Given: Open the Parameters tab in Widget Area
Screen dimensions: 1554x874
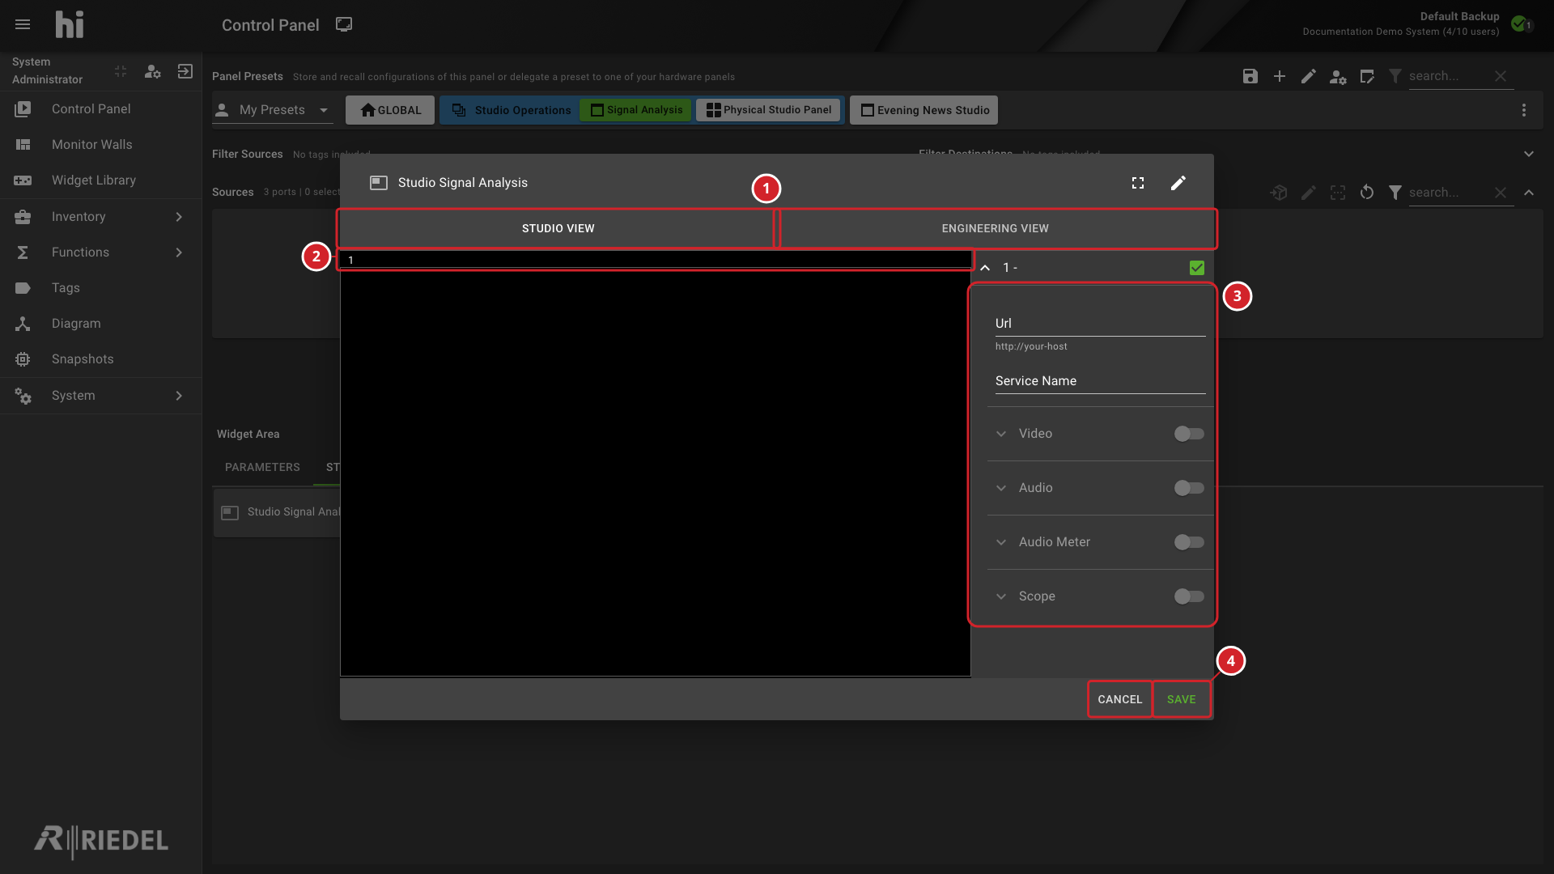Looking at the screenshot, I should point(262,468).
